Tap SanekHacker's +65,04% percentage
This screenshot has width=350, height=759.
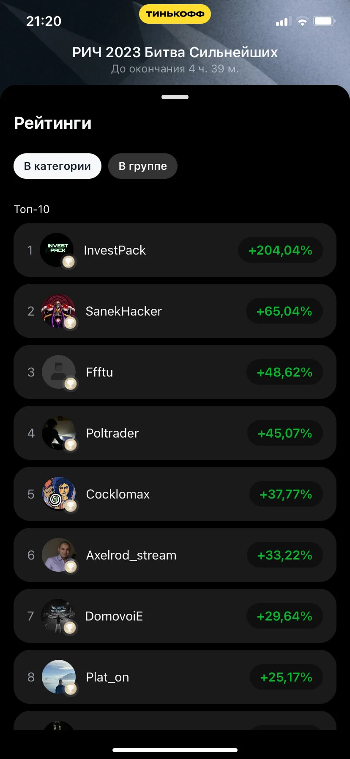[x=284, y=311]
